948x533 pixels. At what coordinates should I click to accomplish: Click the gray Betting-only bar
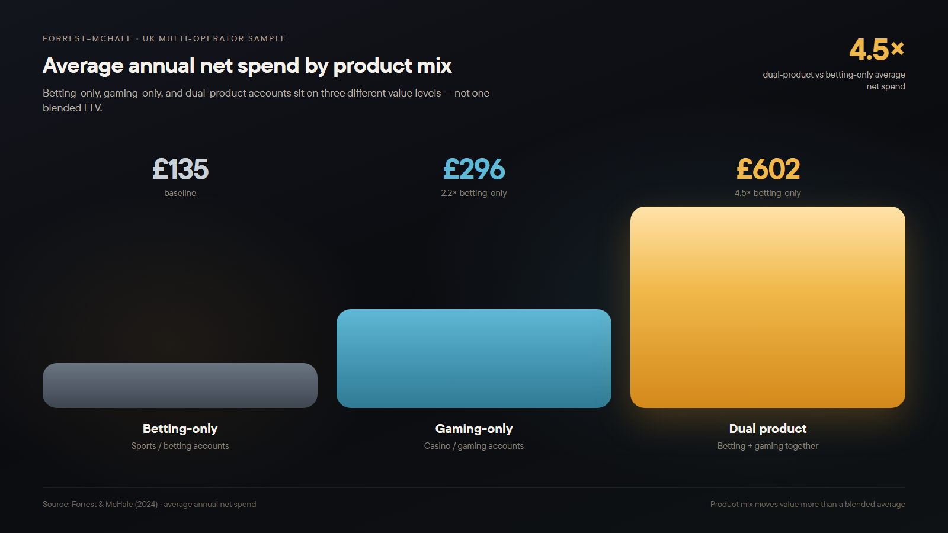click(x=180, y=386)
